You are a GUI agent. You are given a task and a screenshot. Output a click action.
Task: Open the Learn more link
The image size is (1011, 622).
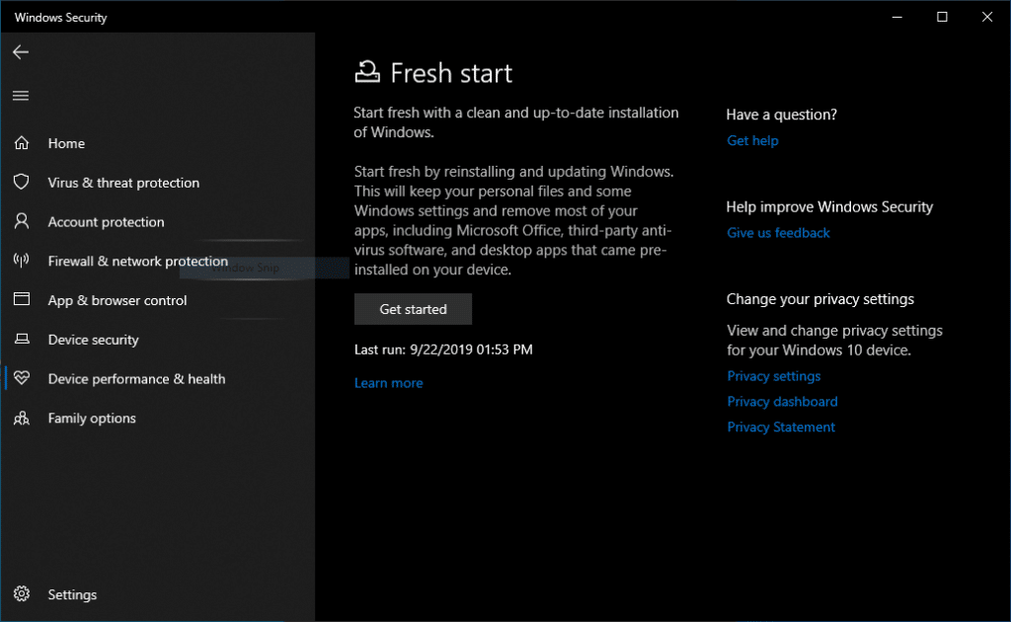(388, 382)
